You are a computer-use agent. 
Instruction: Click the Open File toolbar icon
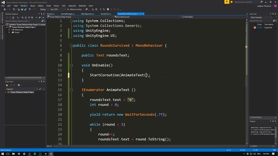[x=19, y=10]
